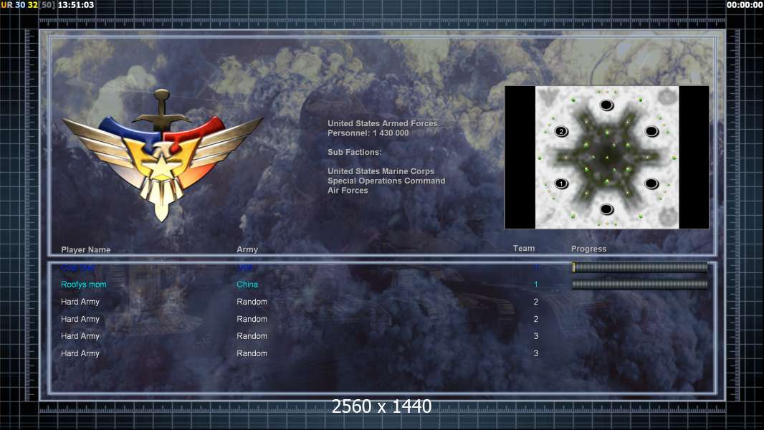
Task: Select United States Marine Corps sub faction
Action: point(381,171)
